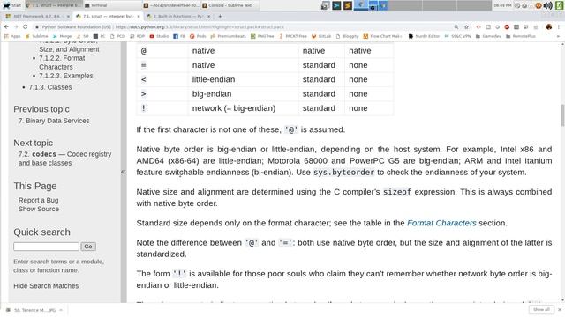Collapse the sidebar with the « handle
Screen dimensions: 565x317
point(124,172)
